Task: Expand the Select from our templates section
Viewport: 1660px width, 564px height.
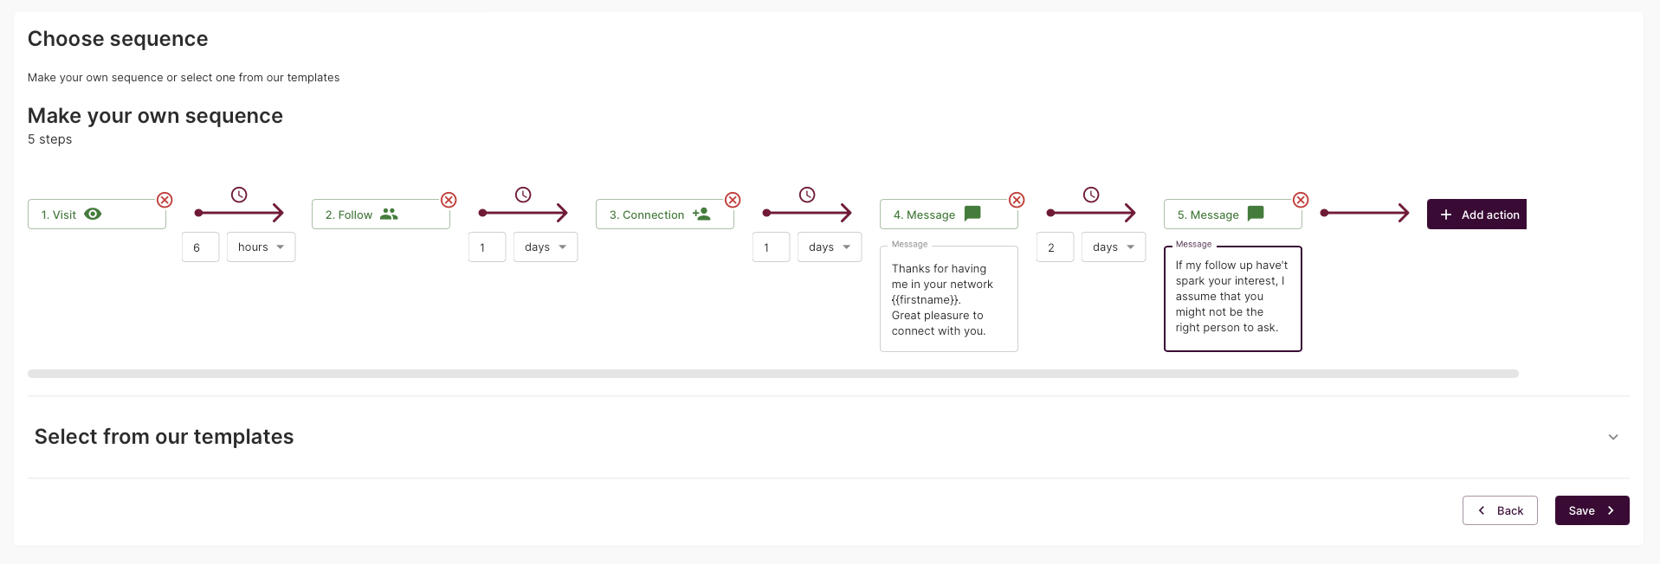Action: point(1613,437)
